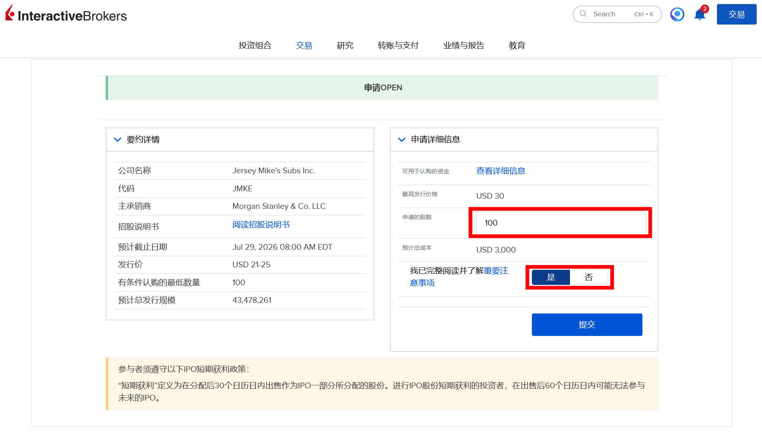This screenshot has height=432, width=762.
Task: Click the 申请的股数 input field
Action: point(561,223)
